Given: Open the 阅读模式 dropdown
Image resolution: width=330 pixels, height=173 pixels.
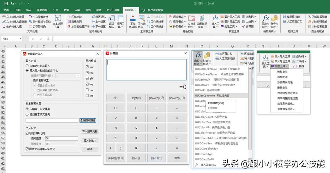Looking at the screenshot, I should (178, 17).
